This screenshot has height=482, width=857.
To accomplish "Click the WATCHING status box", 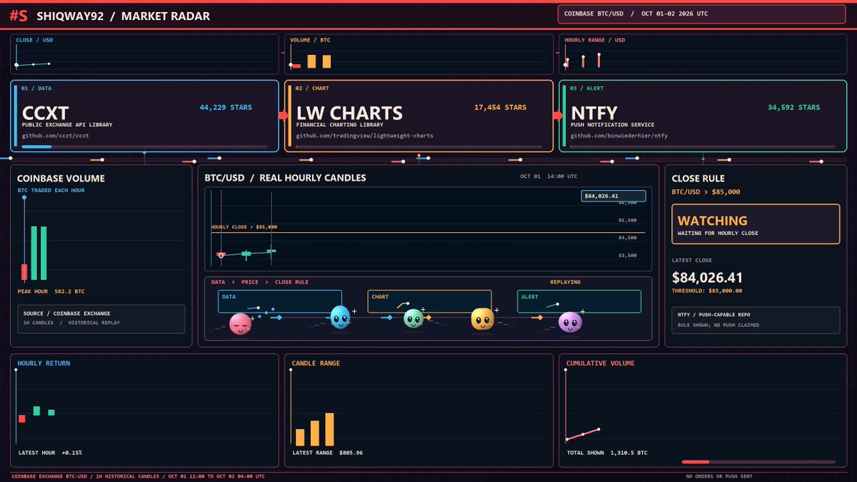I will click(x=756, y=225).
